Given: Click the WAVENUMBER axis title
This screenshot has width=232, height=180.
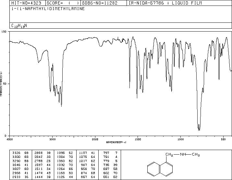Looking at the screenshot, I should 116,142.
